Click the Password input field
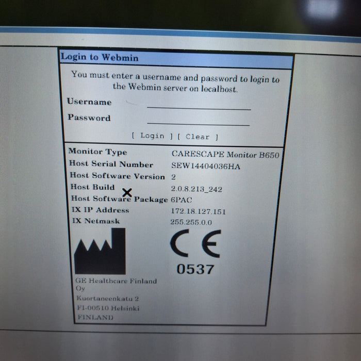 [x=198, y=120]
